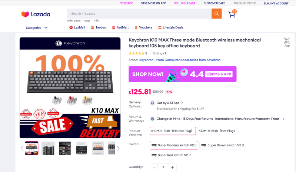Screen dimensions: 296x172
Task: Expand Return & Warranty details arrow
Action: tap(283, 119)
